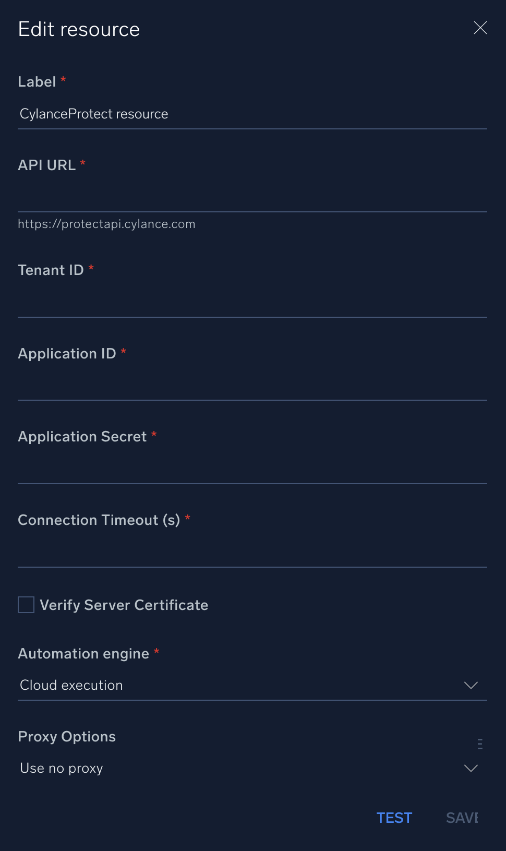This screenshot has height=851, width=506.
Task: Click the SAVE button
Action: (x=461, y=818)
